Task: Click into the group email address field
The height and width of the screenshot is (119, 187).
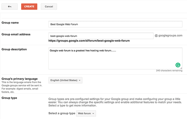Action: point(101,36)
